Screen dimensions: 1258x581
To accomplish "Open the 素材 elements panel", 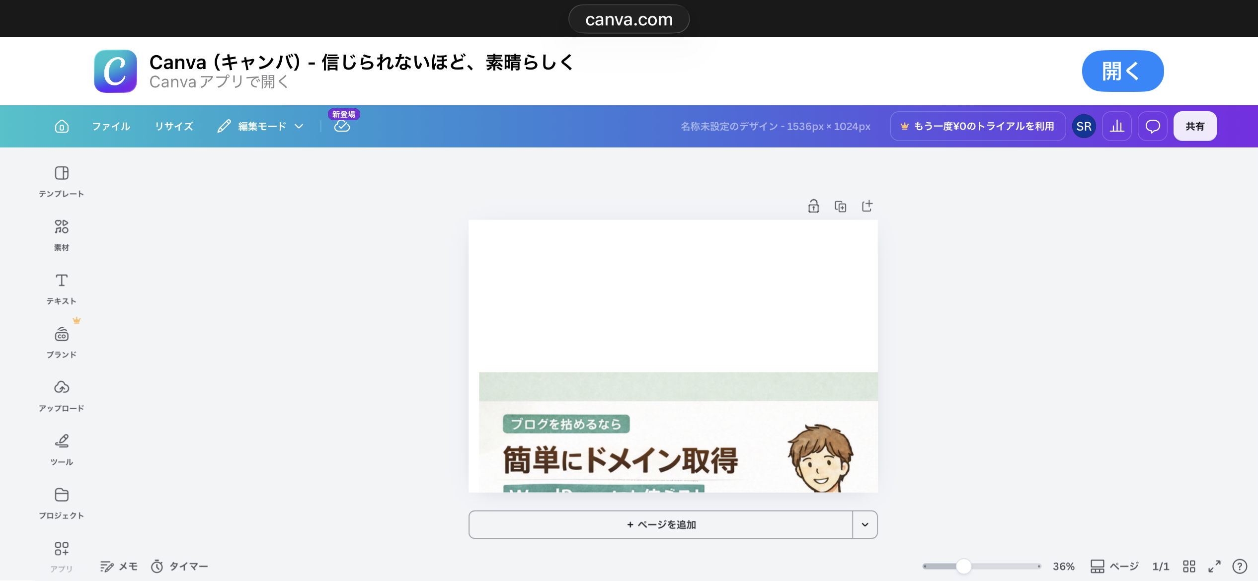I will click(x=62, y=235).
